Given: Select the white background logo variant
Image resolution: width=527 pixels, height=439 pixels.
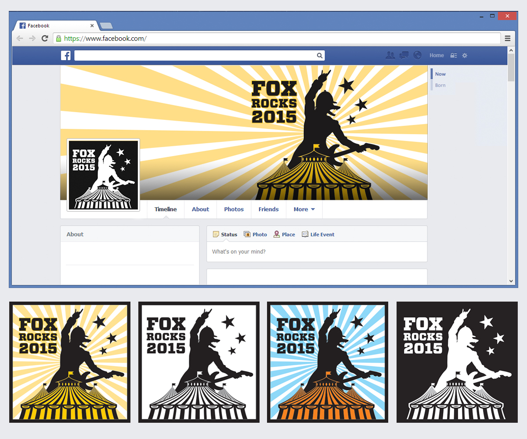Looking at the screenshot, I should [x=199, y=362].
